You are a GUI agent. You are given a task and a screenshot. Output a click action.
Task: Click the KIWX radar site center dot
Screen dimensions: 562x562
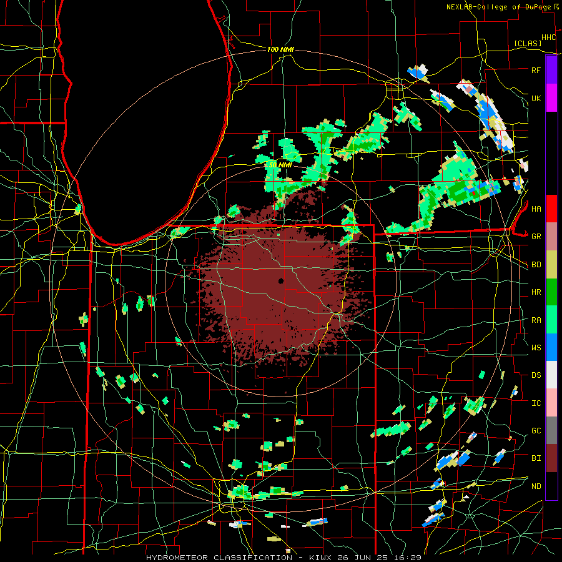point(281,281)
